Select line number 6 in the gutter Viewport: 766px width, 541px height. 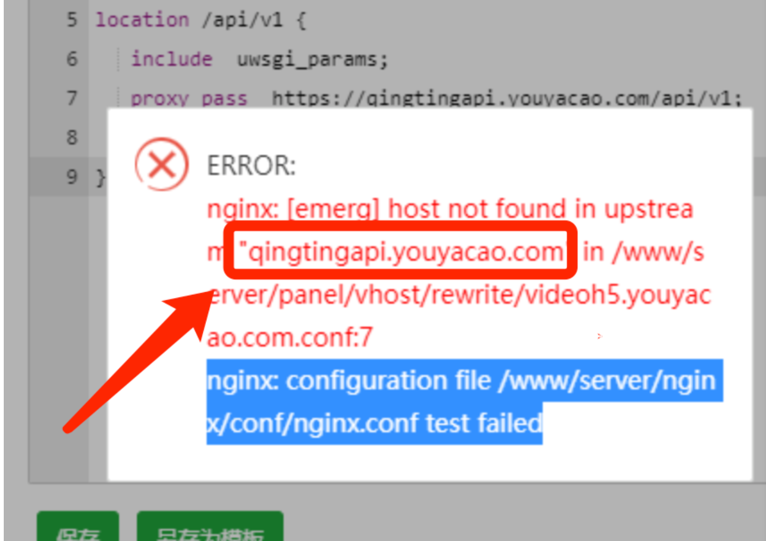click(72, 59)
